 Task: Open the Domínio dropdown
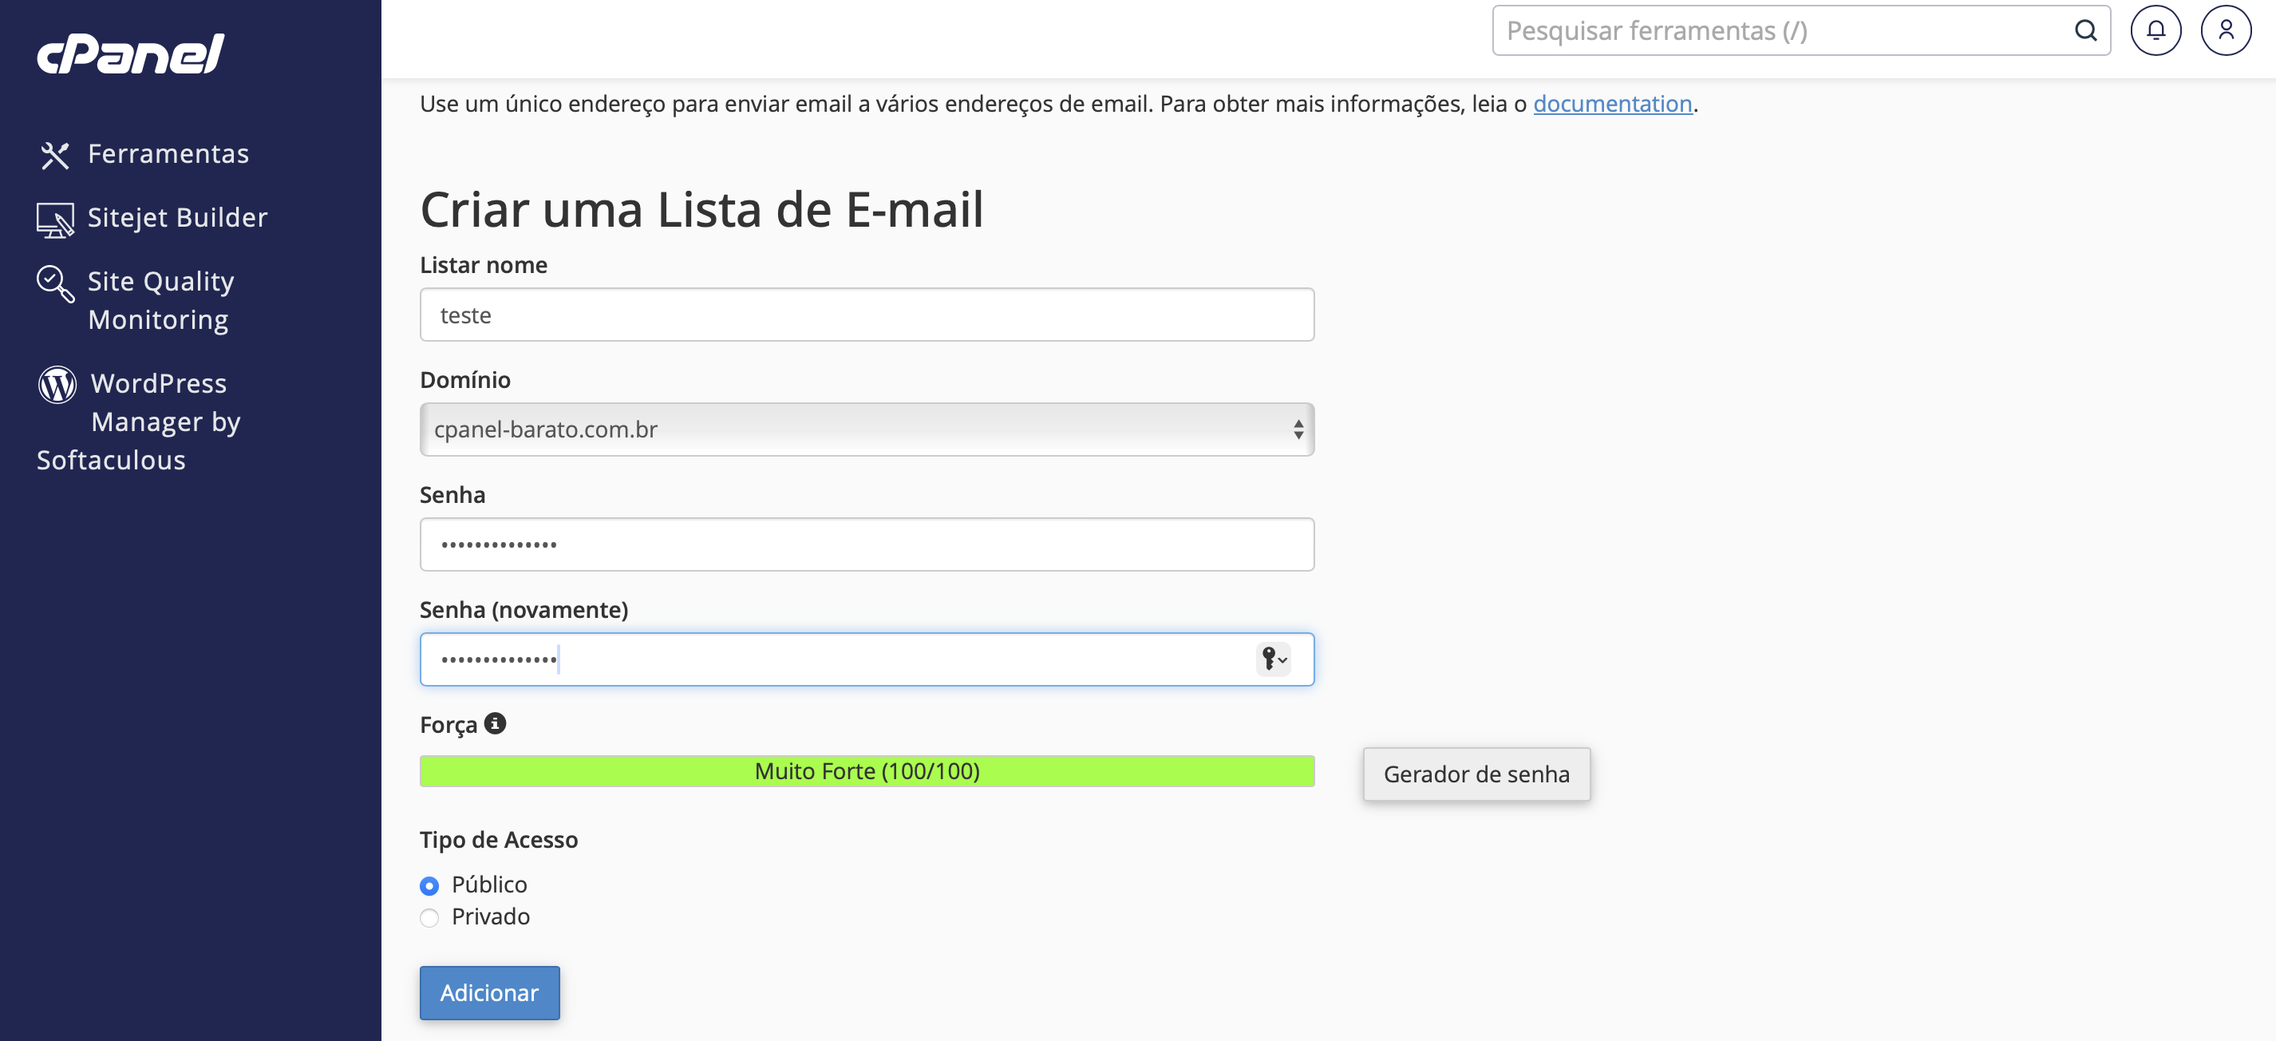[867, 429]
